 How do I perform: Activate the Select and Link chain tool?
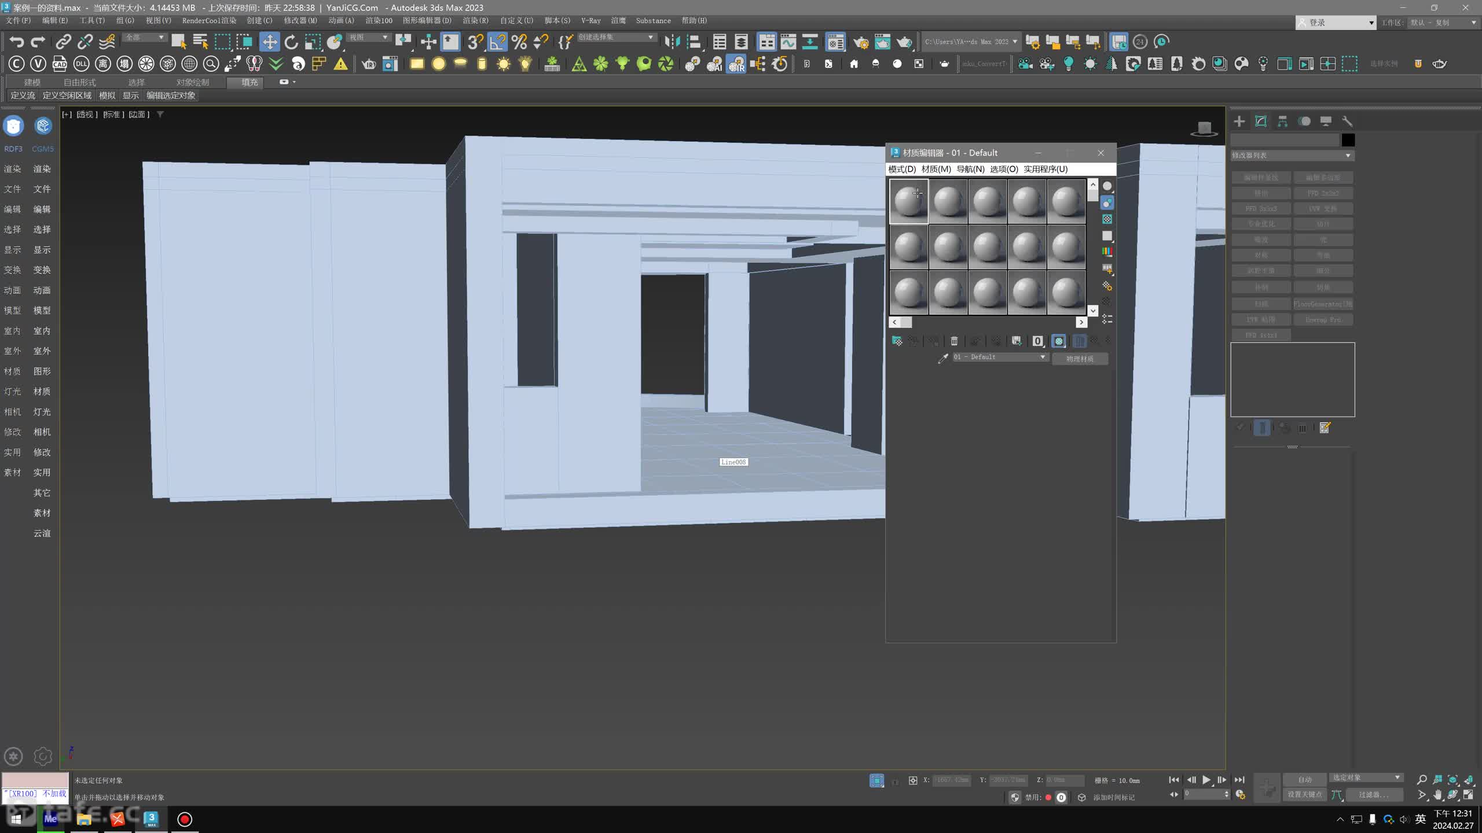63,42
